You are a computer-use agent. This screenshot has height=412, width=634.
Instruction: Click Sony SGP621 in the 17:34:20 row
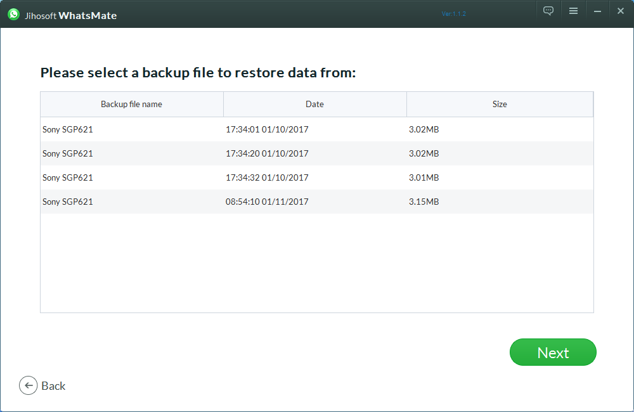coord(68,153)
